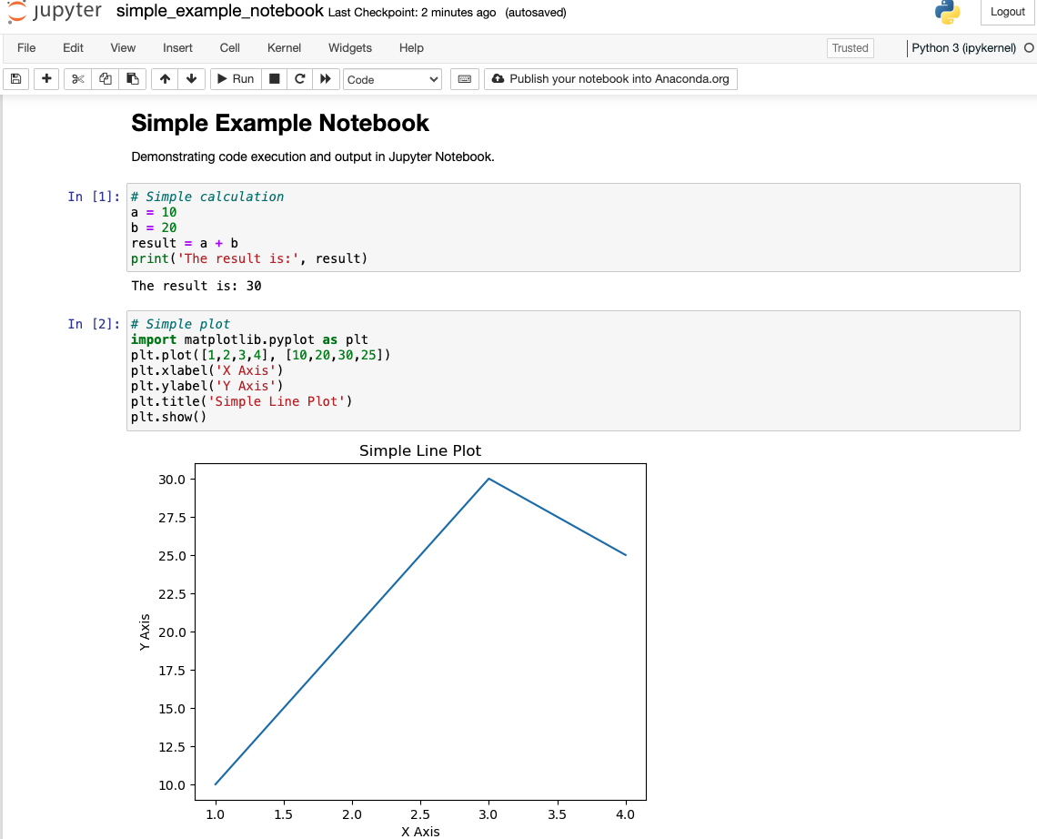The height and width of the screenshot is (839, 1037).
Task: Cut selected cells using scissors icon
Action: point(78,79)
